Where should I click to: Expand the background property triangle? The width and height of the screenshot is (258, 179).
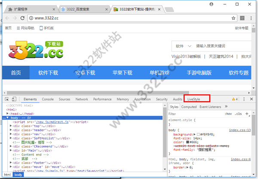194,134
